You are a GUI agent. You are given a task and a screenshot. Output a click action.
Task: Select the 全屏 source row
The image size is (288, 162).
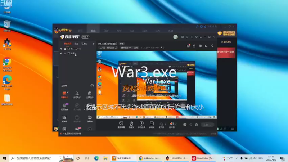(77, 53)
